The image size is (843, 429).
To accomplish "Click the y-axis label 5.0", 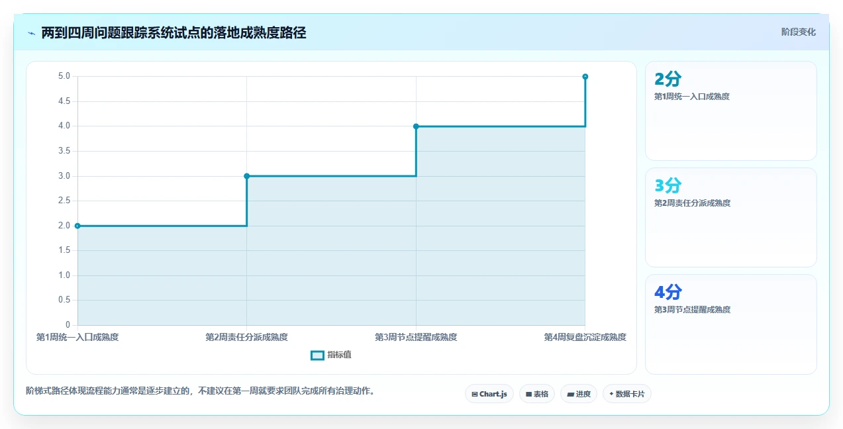I will coord(64,76).
